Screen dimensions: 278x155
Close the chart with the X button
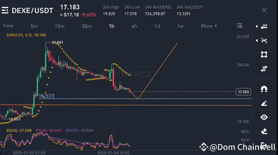click(x=264, y=10)
